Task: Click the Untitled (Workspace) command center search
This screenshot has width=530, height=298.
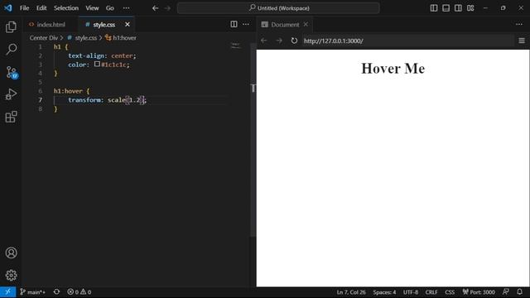Action: pos(278,7)
